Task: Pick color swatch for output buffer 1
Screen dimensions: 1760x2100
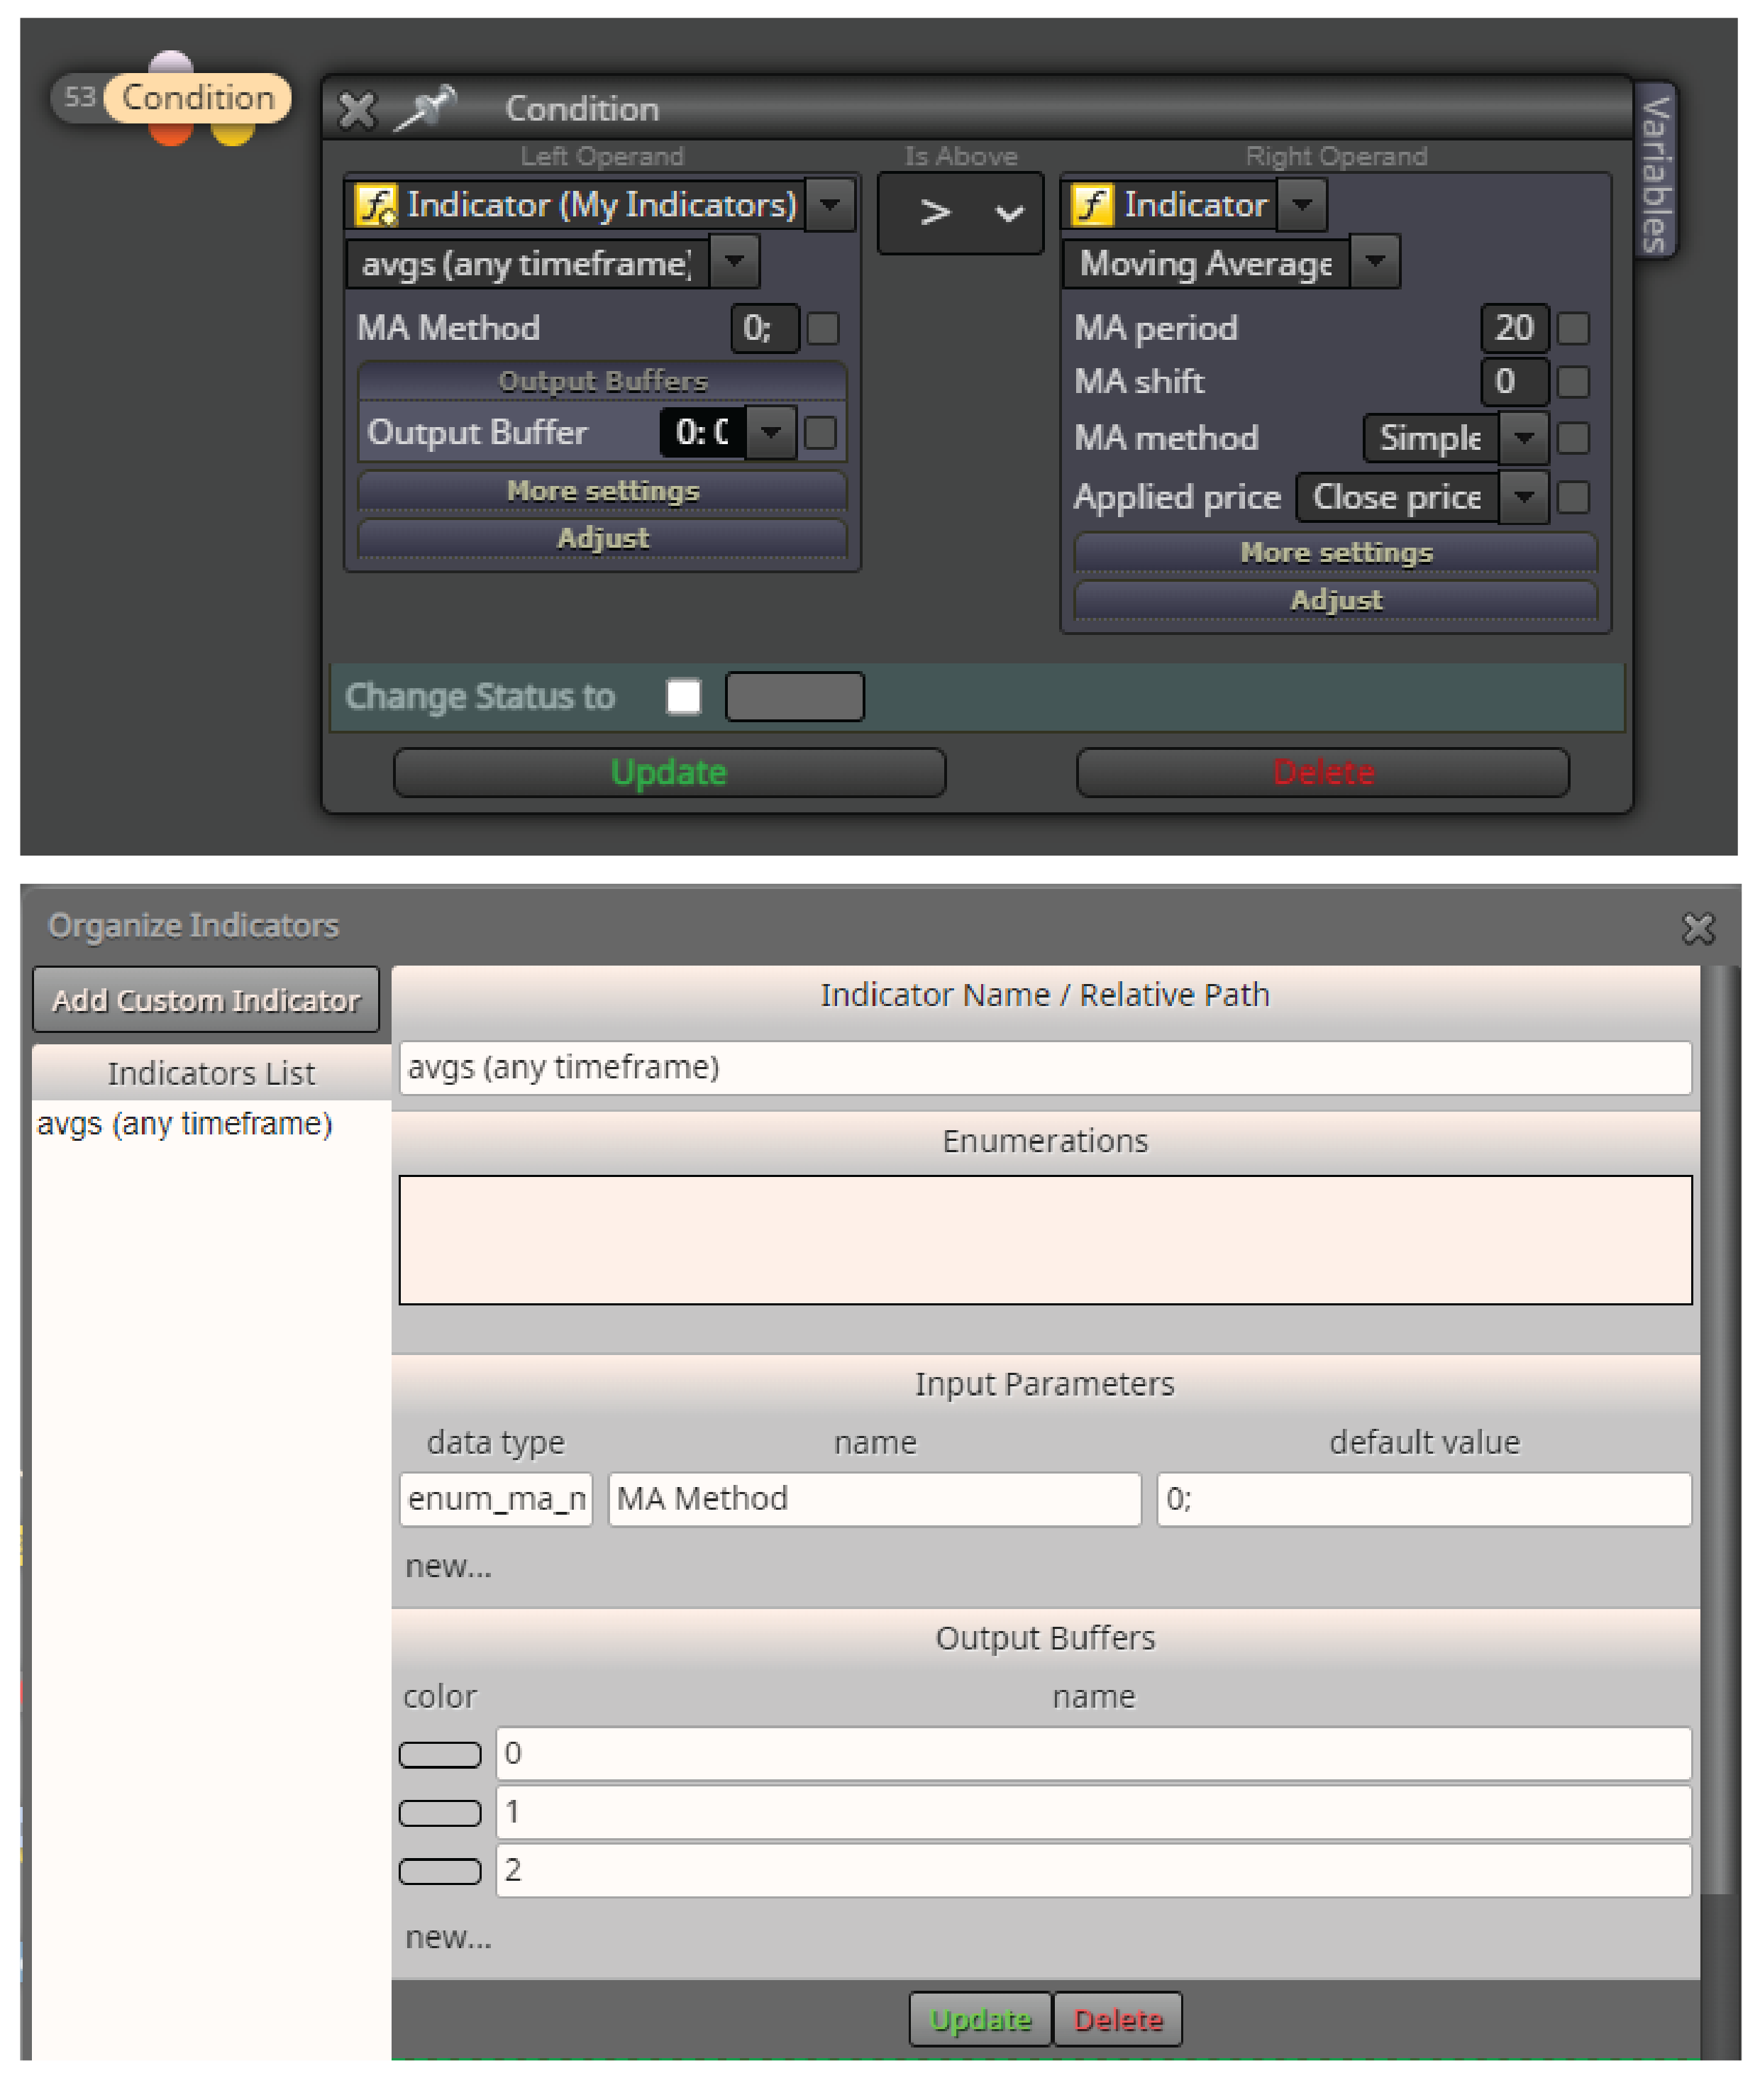Action: tap(440, 1813)
